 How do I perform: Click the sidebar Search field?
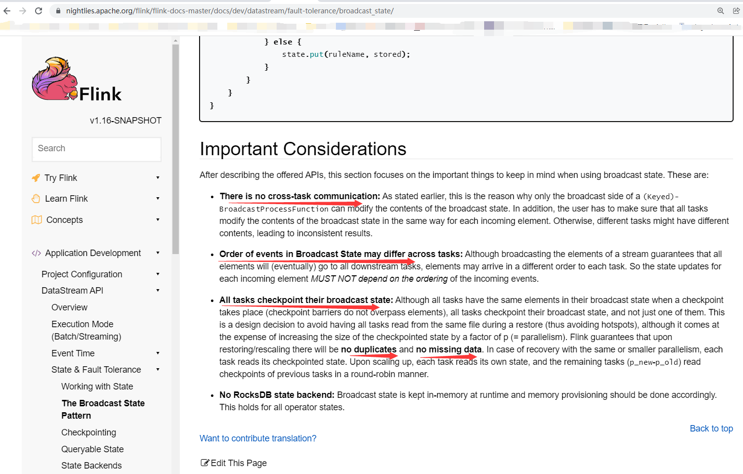point(96,149)
